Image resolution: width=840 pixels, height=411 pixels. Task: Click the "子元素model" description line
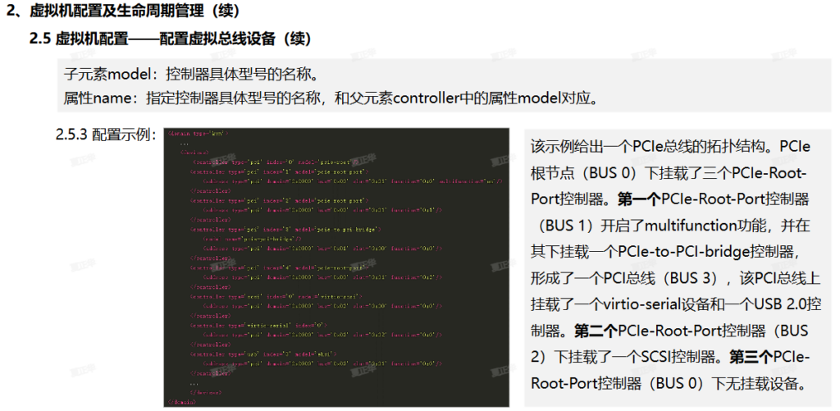click(x=190, y=74)
